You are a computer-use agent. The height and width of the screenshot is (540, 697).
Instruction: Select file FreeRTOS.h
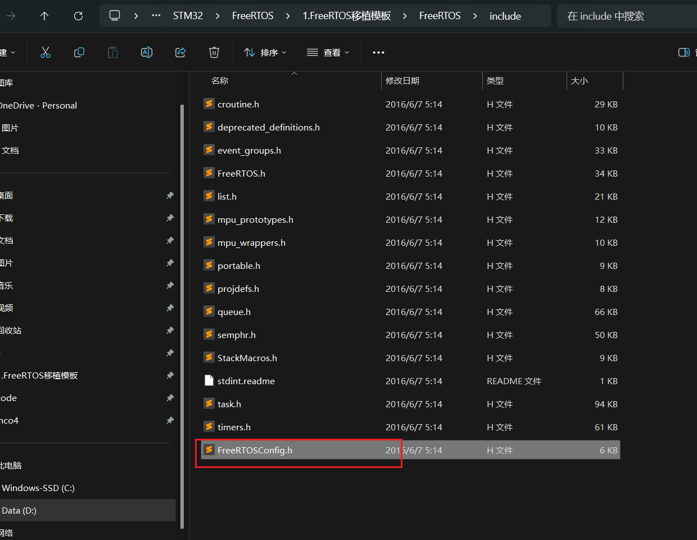pyautogui.click(x=241, y=173)
